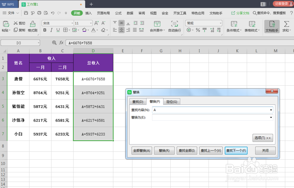Click Find Next (查找下一个) button
Viewport: 294px width, 188px height.
(236, 151)
